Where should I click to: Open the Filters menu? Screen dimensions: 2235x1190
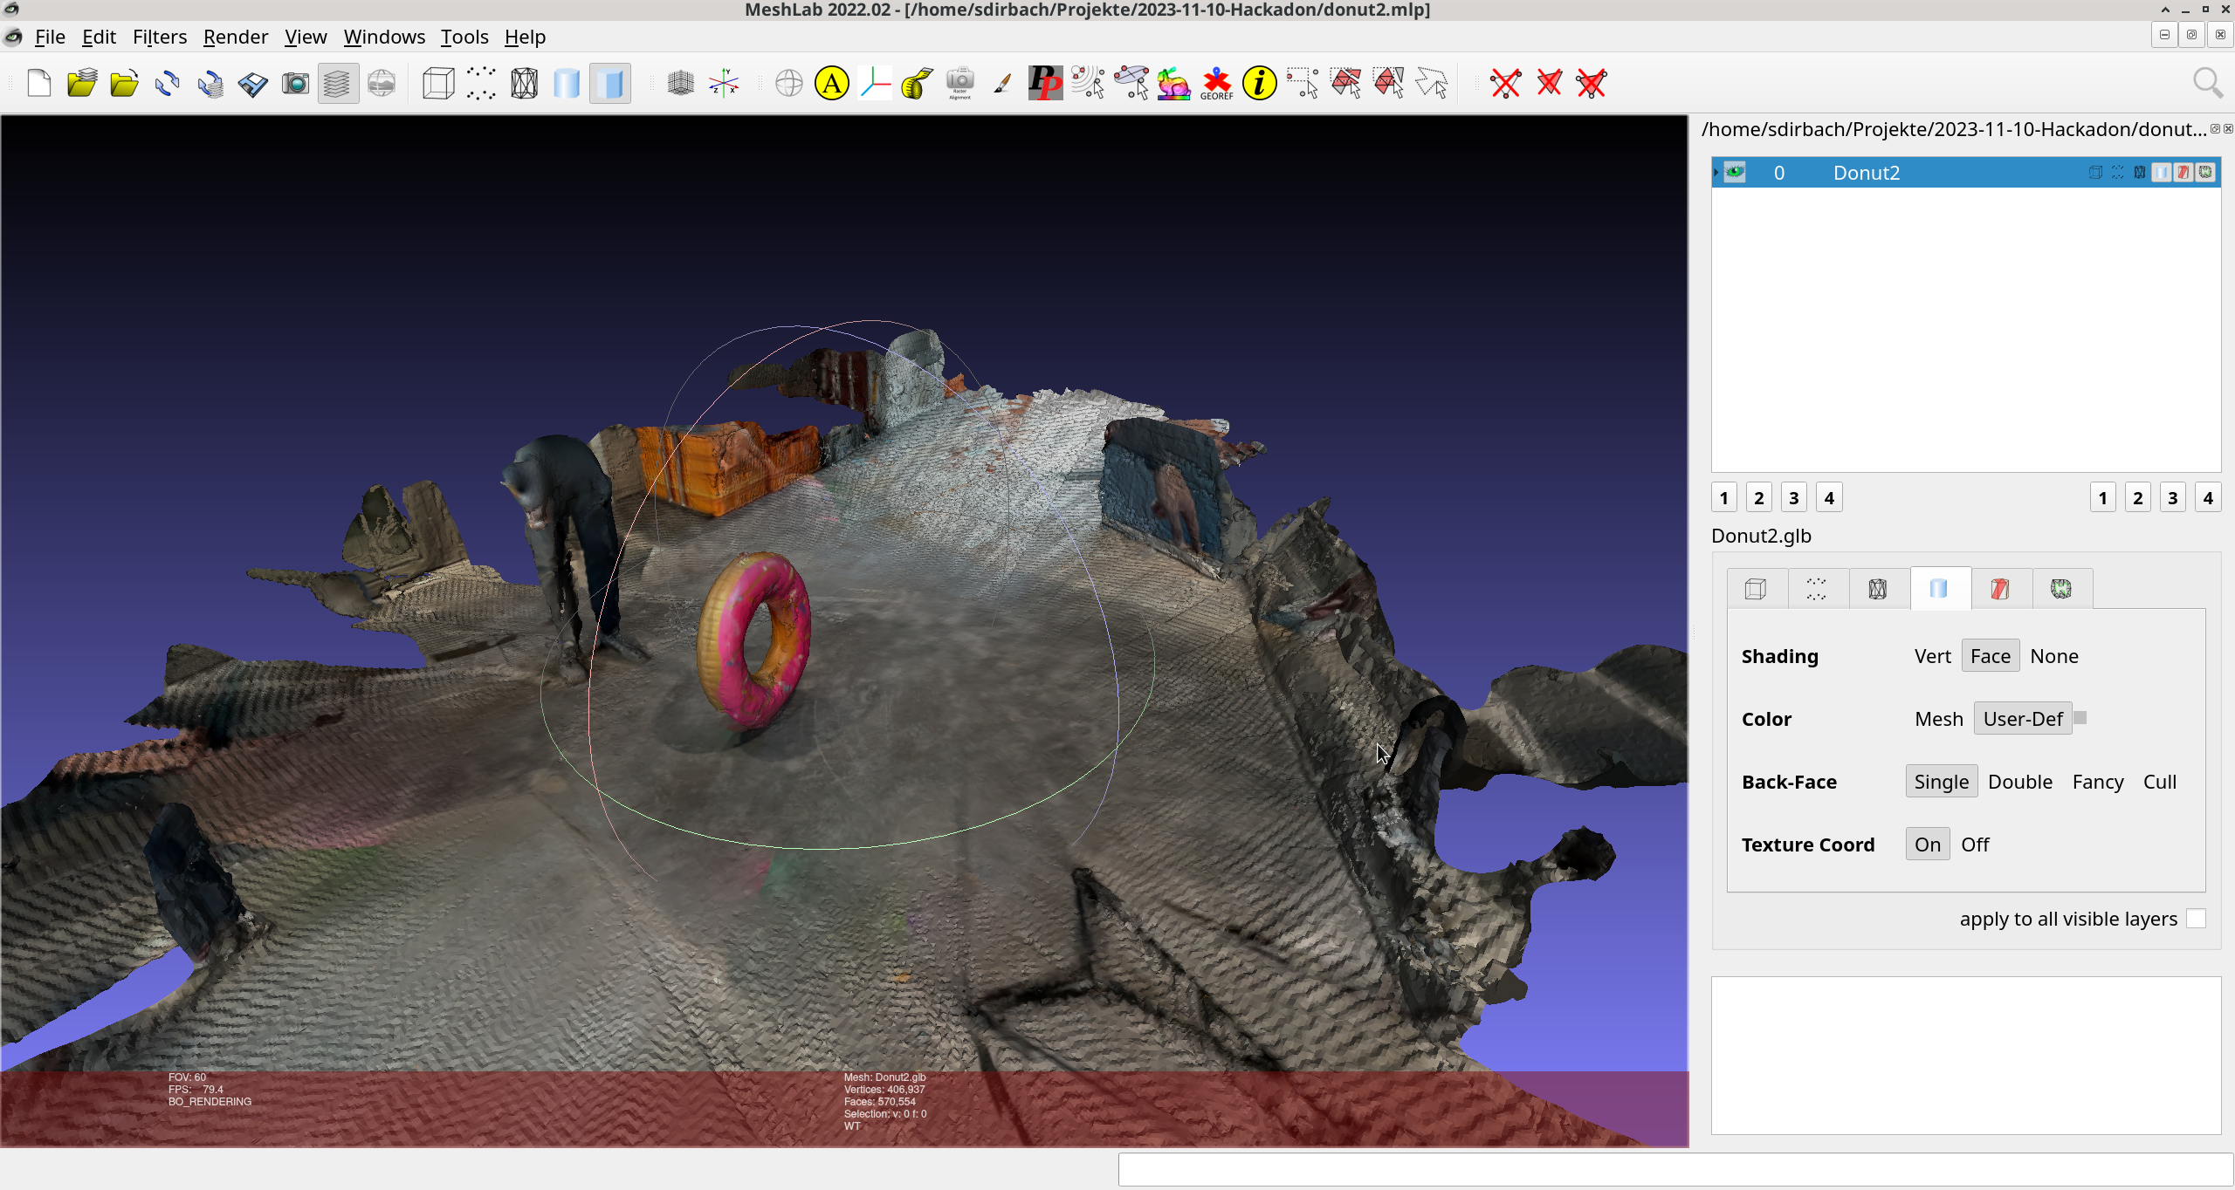pos(160,37)
